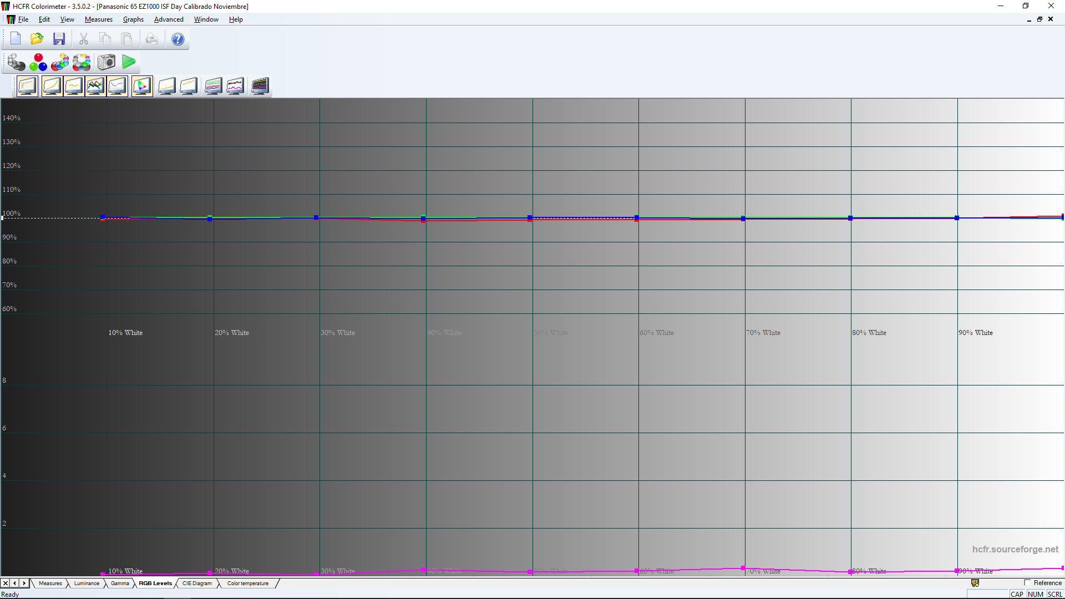
Task: Click the tab scroll right arrow button
Action: coord(24,583)
